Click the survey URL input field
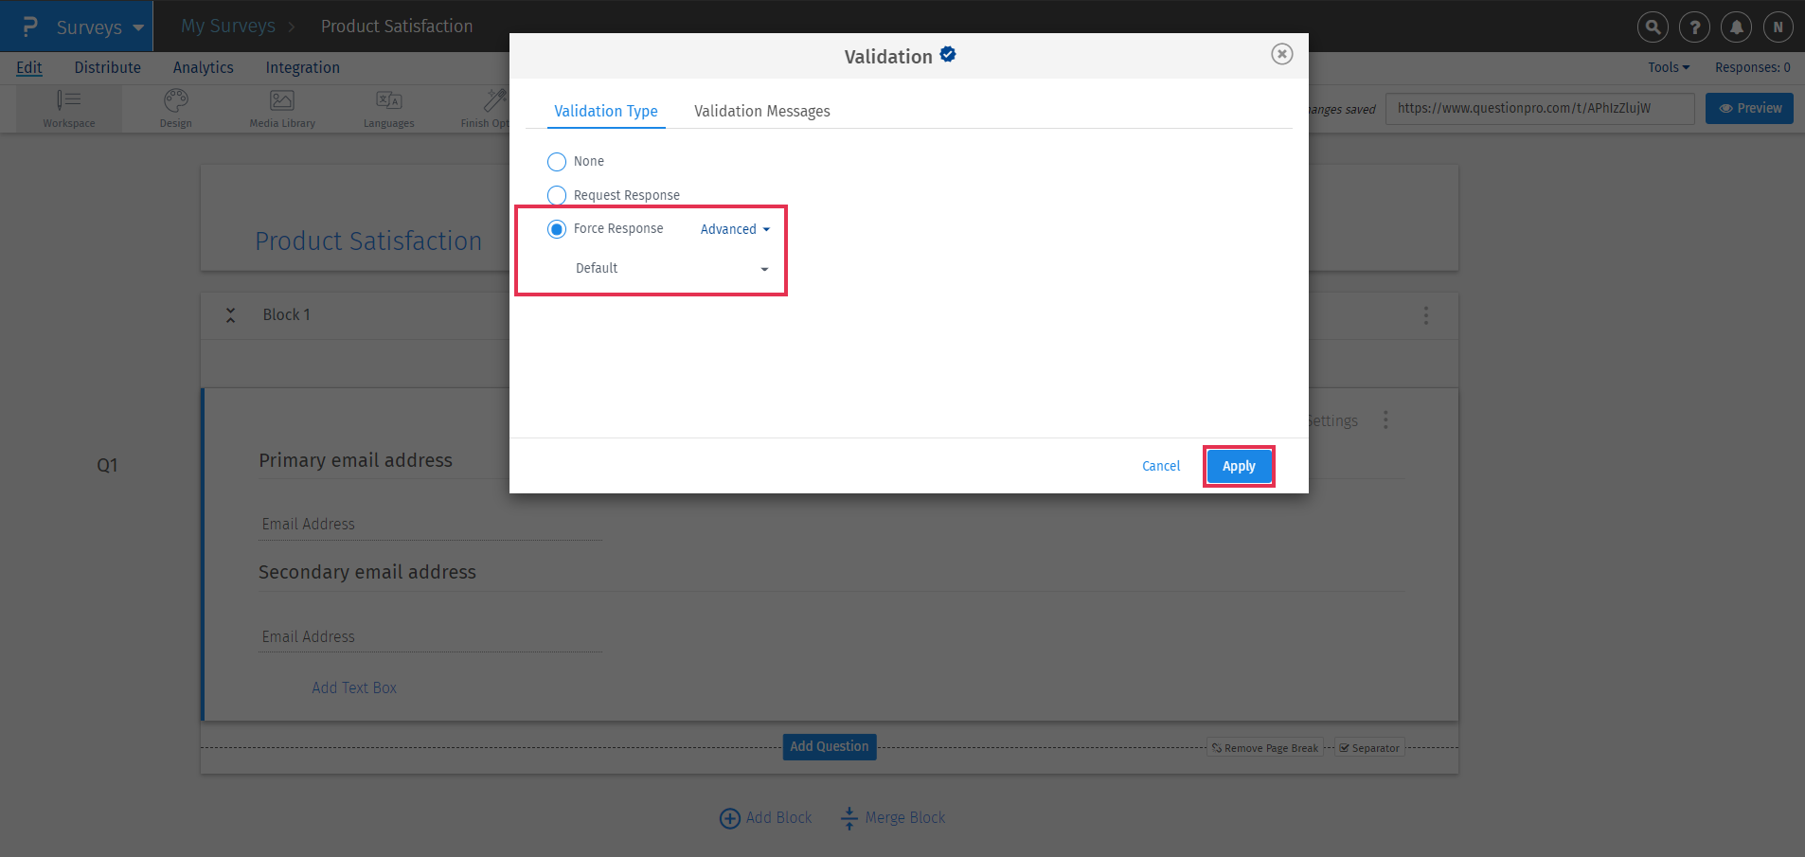This screenshot has height=857, width=1805. [1540, 108]
